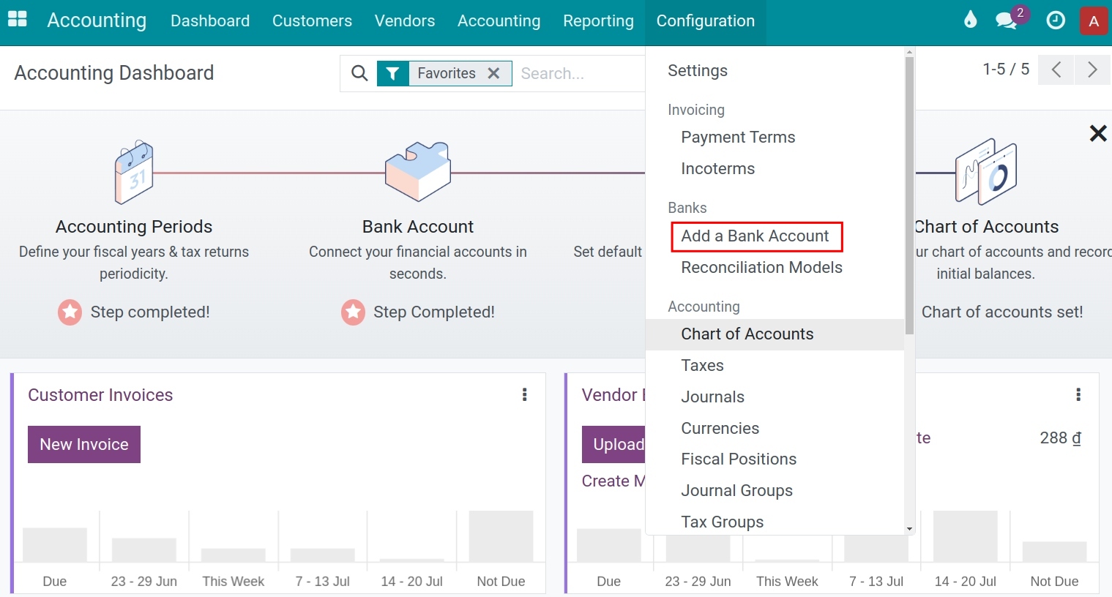
Task: Click the '288 ₫' amount
Action: [1061, 438]
